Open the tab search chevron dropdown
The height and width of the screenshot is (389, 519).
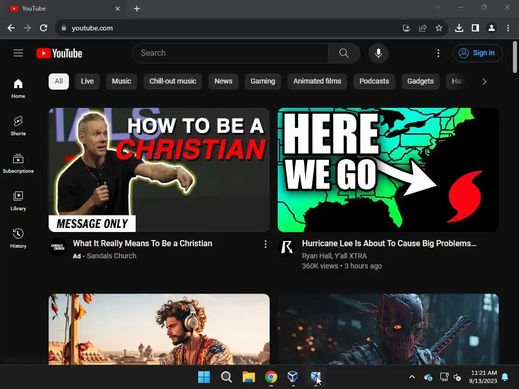click(437, 7)
